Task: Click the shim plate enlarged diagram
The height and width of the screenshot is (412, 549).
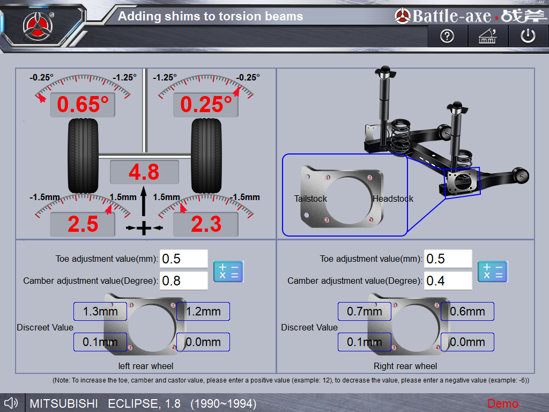Action: [344, 196]
